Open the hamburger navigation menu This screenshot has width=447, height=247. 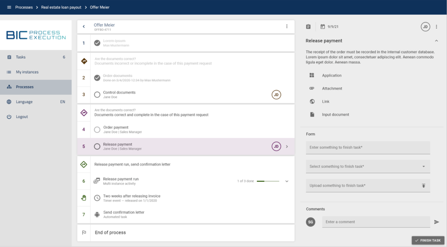click(x=9, y=7)
